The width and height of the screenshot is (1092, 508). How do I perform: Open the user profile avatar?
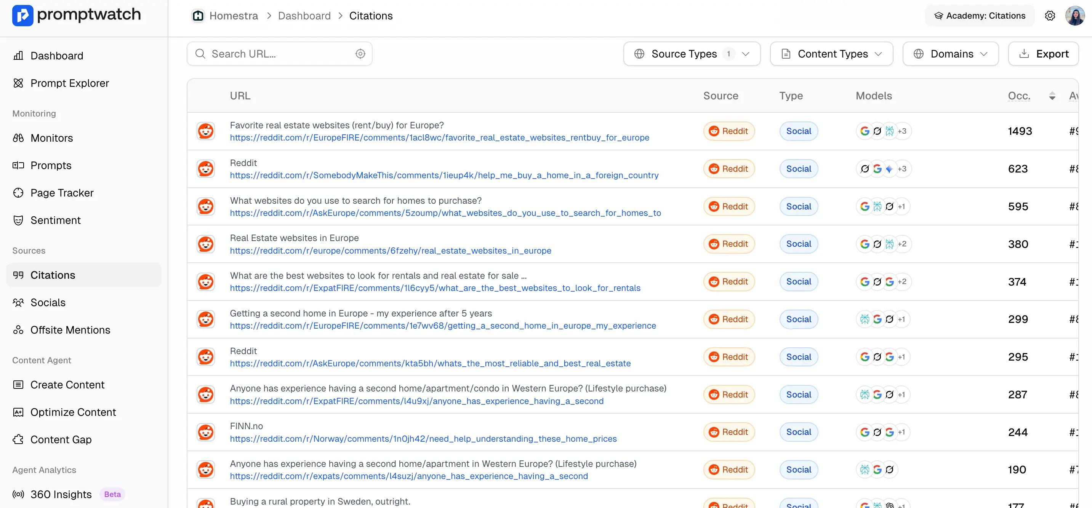(x=1074, y=16)
